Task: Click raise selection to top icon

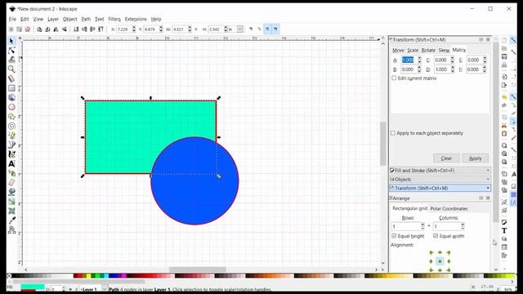Action: [x=101, y=29]
